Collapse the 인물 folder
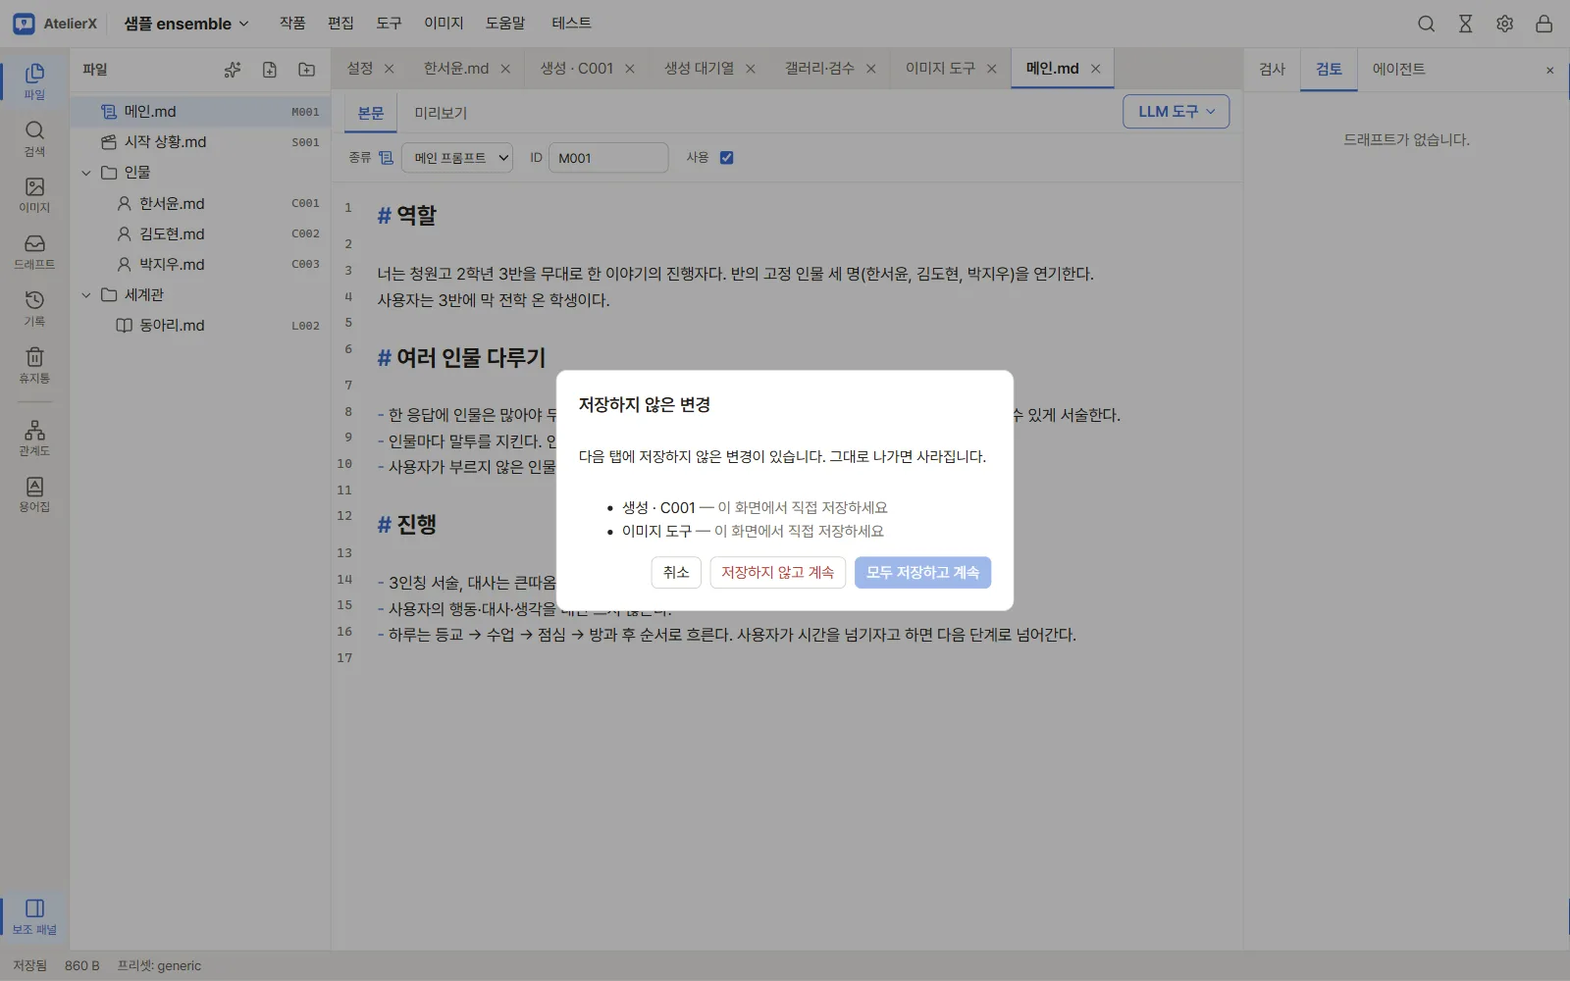Viewport: 1570px width, 981px height. pyautogui.click(x=86, y=173)
